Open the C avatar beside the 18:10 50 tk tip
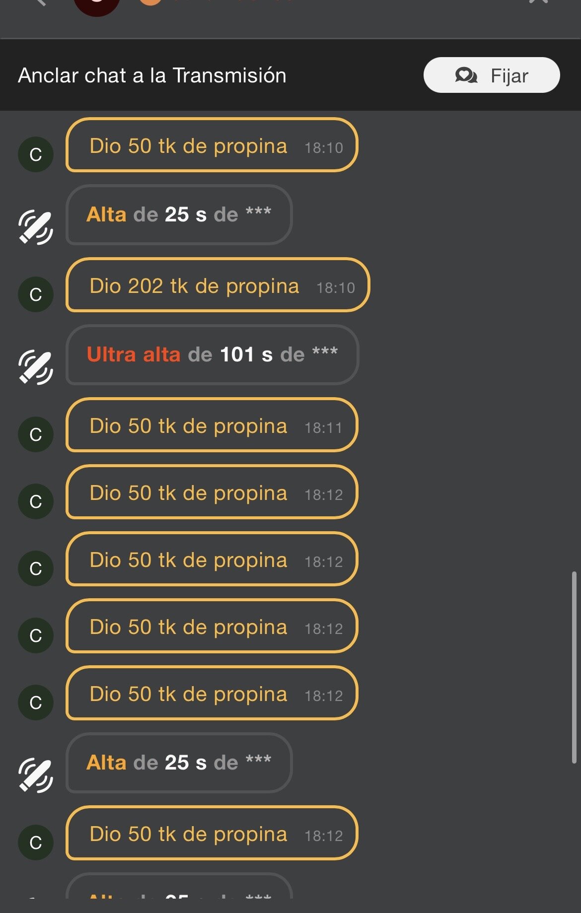 pos(36,154)
